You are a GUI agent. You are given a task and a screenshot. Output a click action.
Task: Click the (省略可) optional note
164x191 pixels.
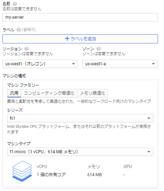click(x=29, y=30)
